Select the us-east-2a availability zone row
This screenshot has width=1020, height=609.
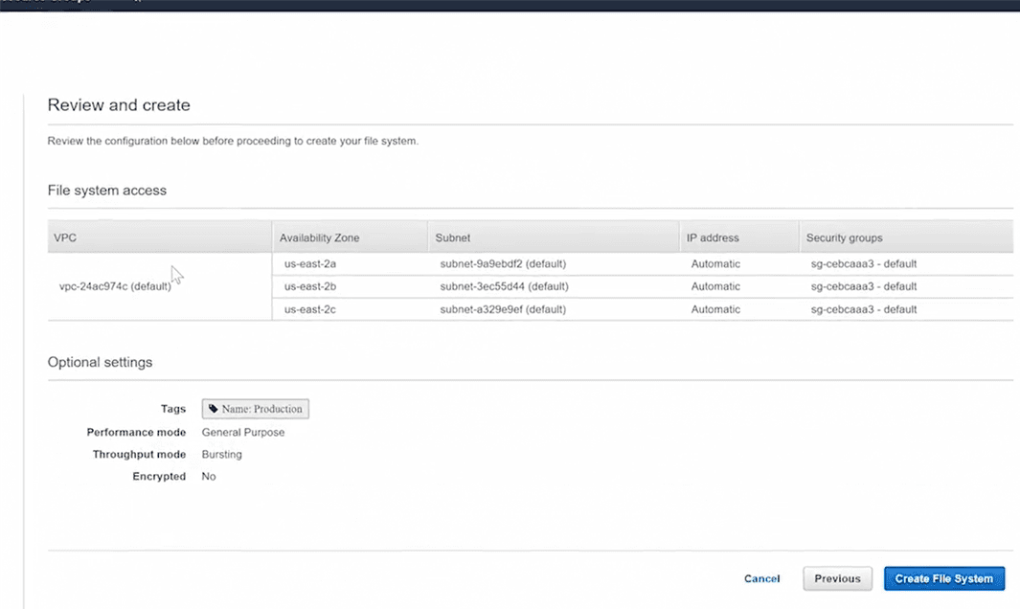pos(310,263)
